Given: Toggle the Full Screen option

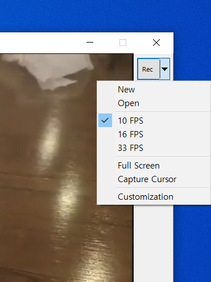Looking at the screenshot, I should (x=154, y=166).
